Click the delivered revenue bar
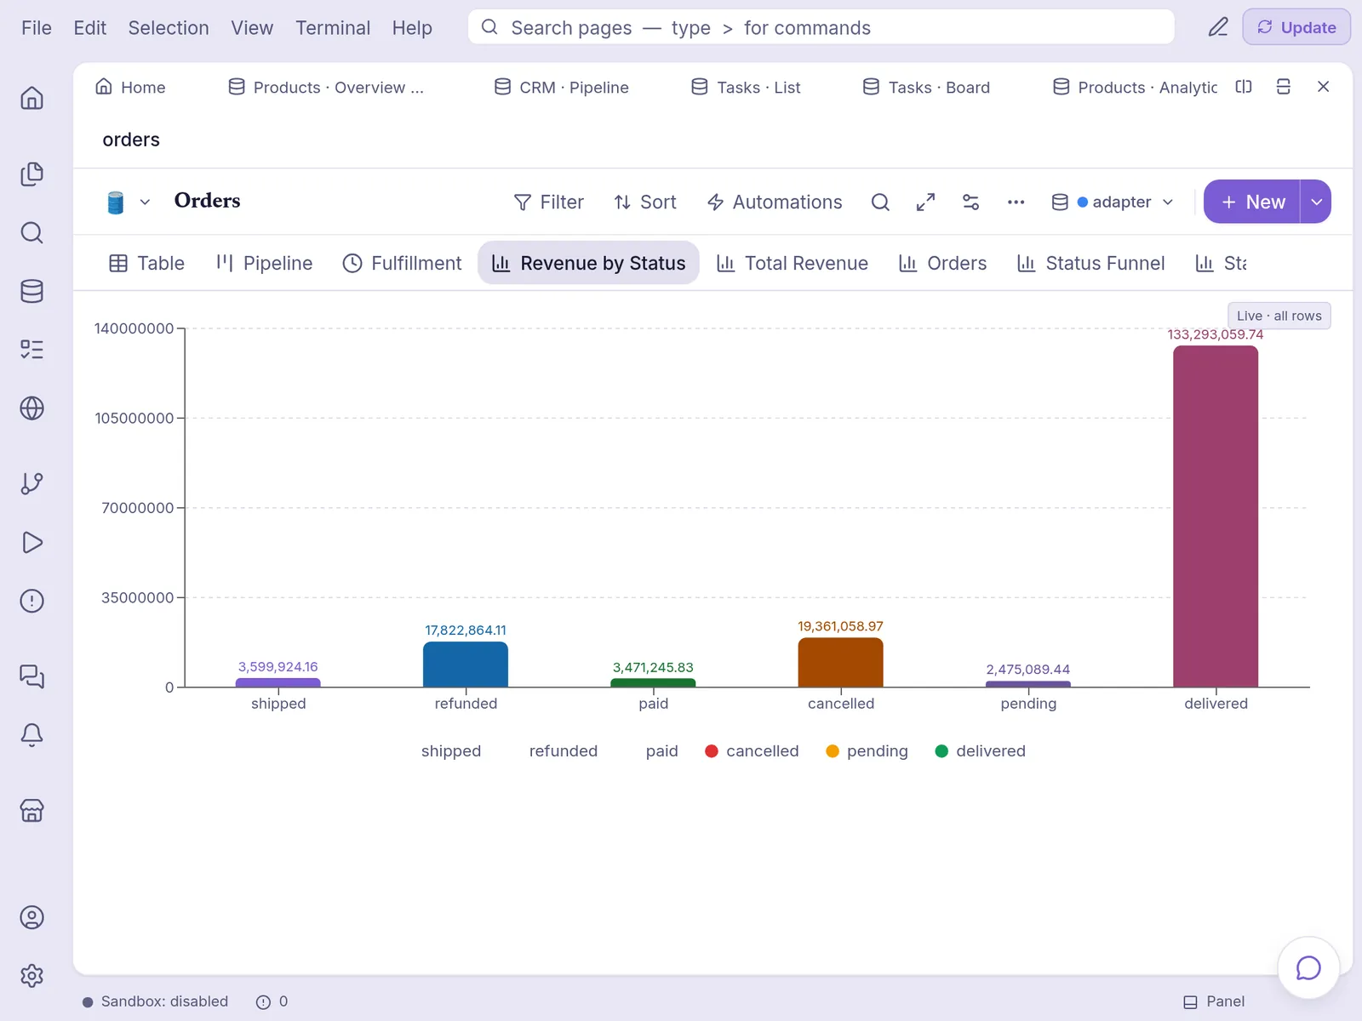The height and width of the screenshot is (1021, 1362). 1216,516
